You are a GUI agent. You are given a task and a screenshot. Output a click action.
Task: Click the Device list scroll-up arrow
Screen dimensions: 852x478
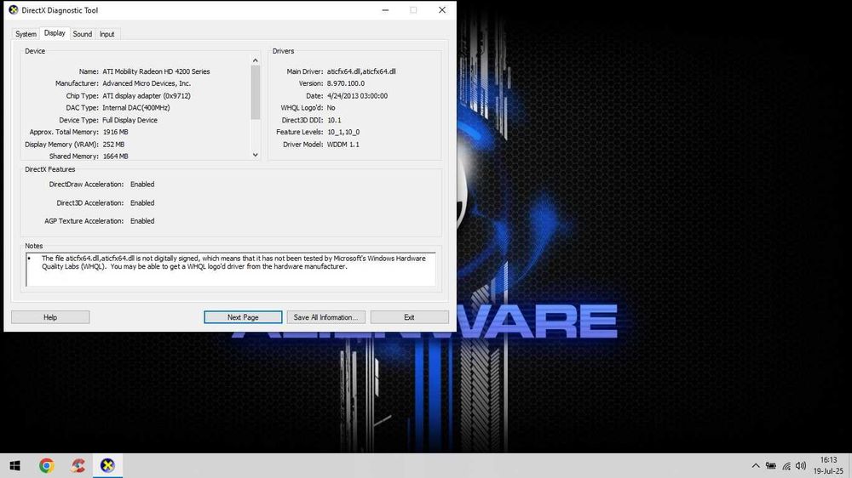pyautogui.click(x=256, y=60)
